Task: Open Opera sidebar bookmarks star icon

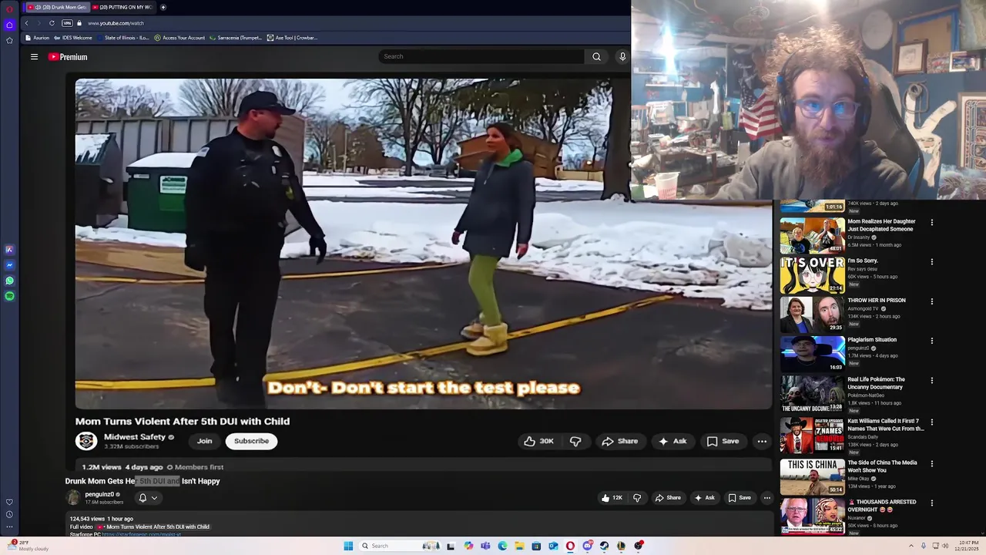Action: [x=9, y=40]
